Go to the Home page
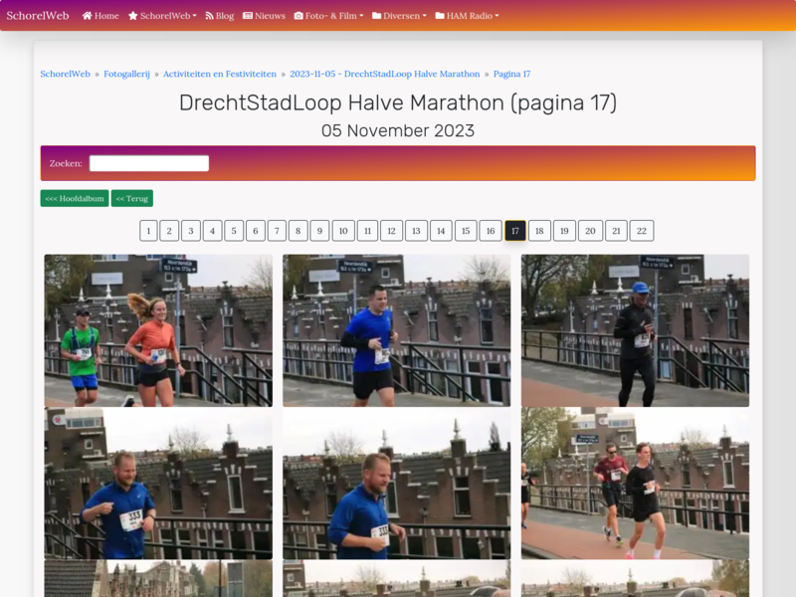Image resolution: width=796 pixels, height=597 pixels. pos(100,16)
